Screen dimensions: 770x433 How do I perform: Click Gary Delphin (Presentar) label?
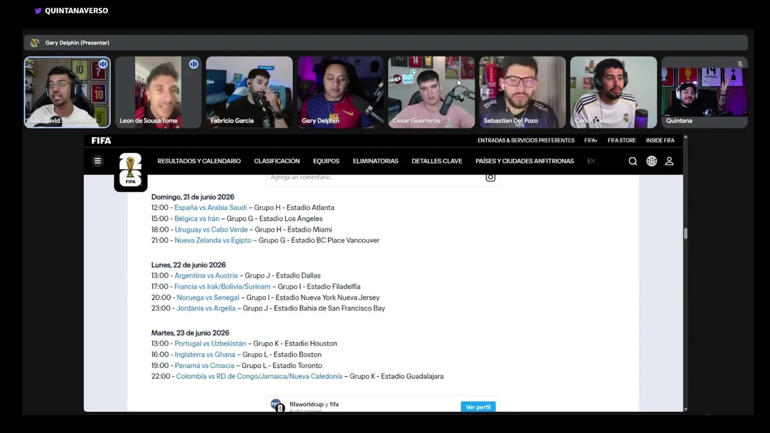click(x=77, y=43)
